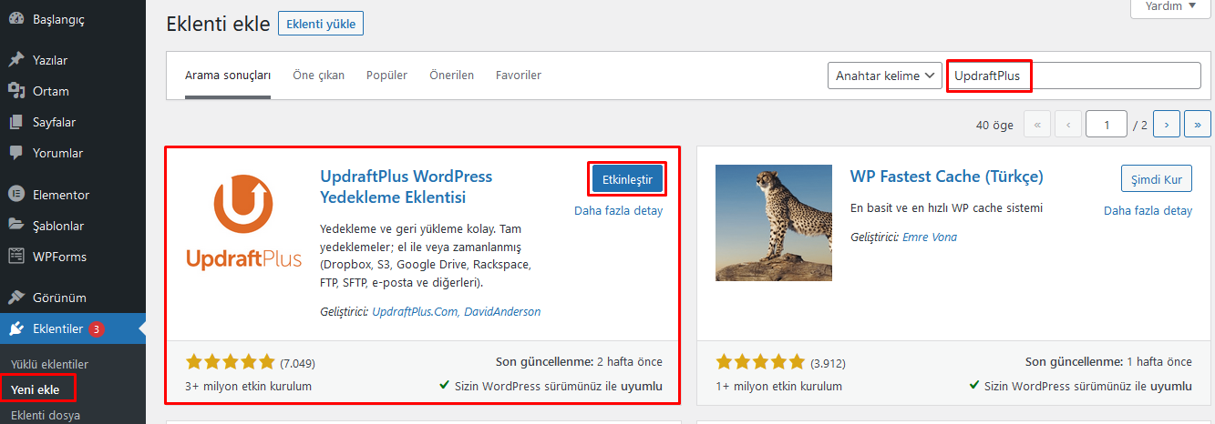The width and height of the screenshot is (1215, 424).
Task: Open the Emre Vona developer link
Action: 930,237
